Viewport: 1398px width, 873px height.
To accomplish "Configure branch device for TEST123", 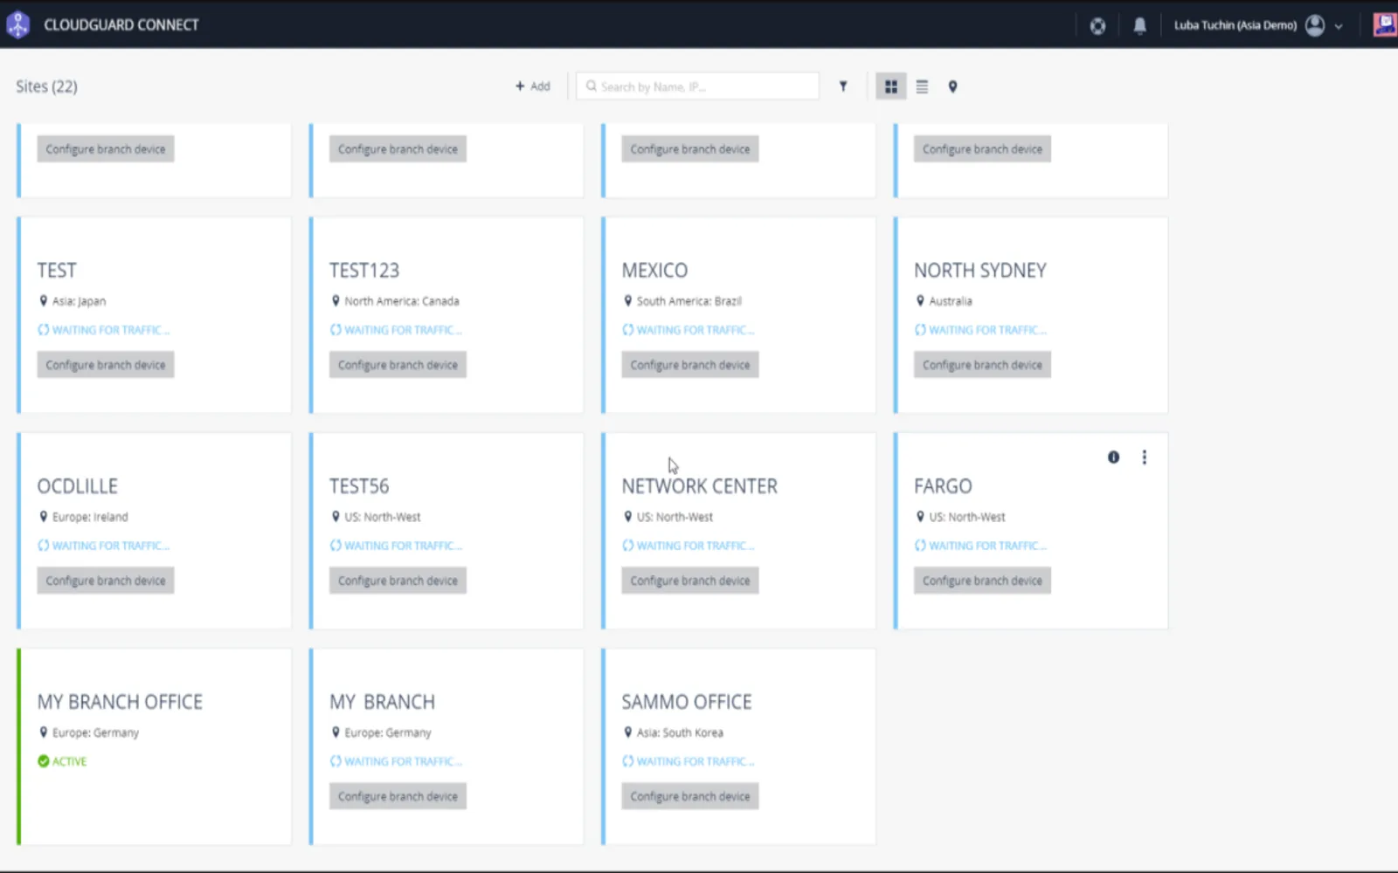I will [398, 365].
